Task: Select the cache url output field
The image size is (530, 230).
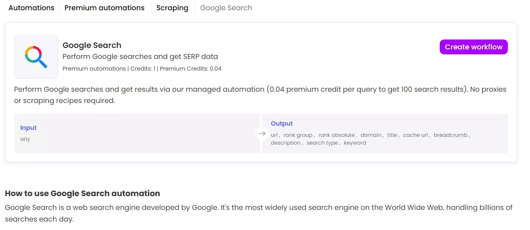Action: tap(415, 135)
